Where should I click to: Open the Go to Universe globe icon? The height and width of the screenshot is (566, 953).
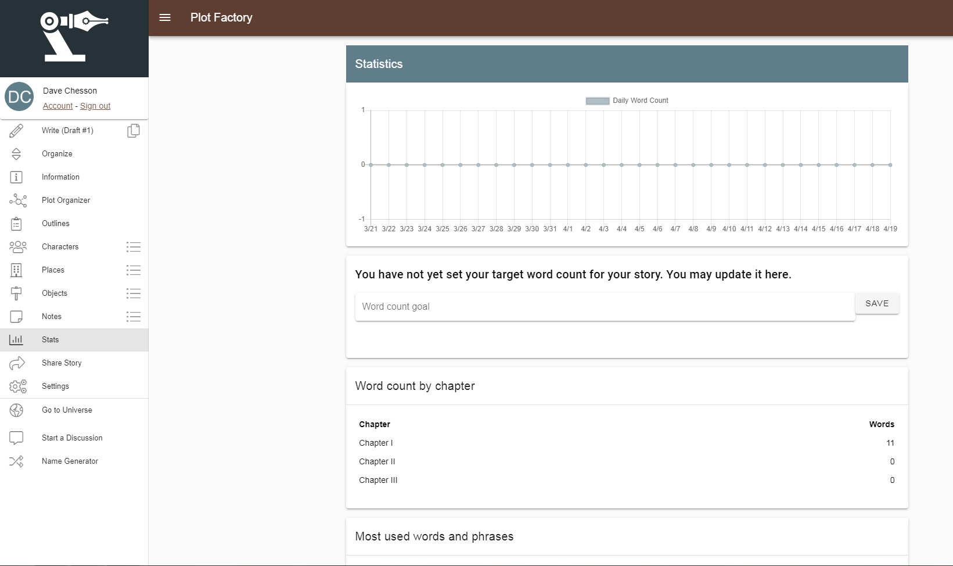(x=16, y=410)
